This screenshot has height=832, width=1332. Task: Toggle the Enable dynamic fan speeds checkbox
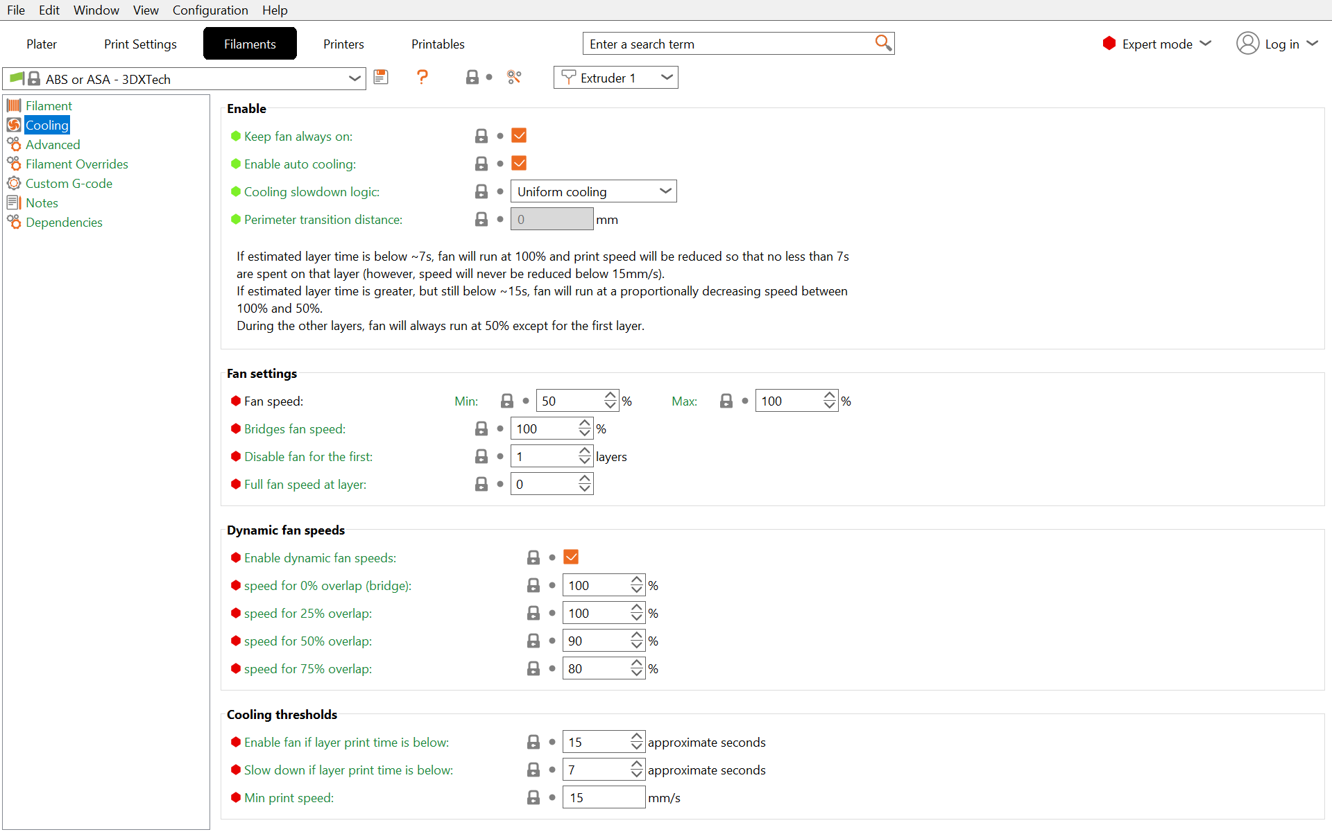pos(571,557)
